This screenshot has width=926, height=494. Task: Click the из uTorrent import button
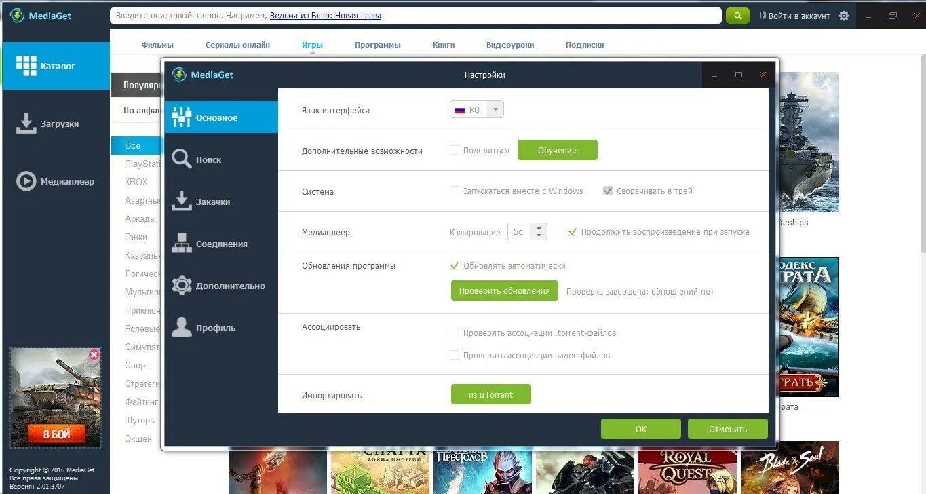[491, 394]
